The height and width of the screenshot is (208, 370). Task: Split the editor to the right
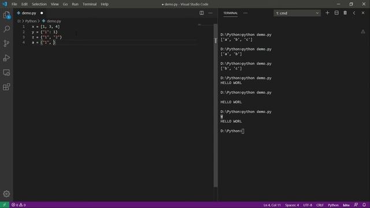(202, 13)
